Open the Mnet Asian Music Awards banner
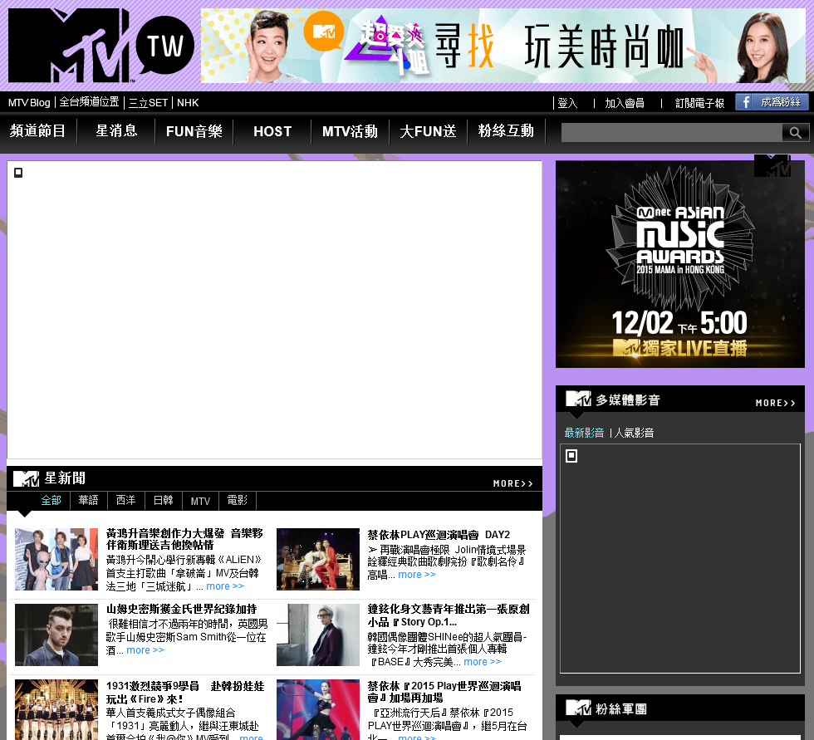Viewport: 814px width, 740px height. click(x=680, y=264)
